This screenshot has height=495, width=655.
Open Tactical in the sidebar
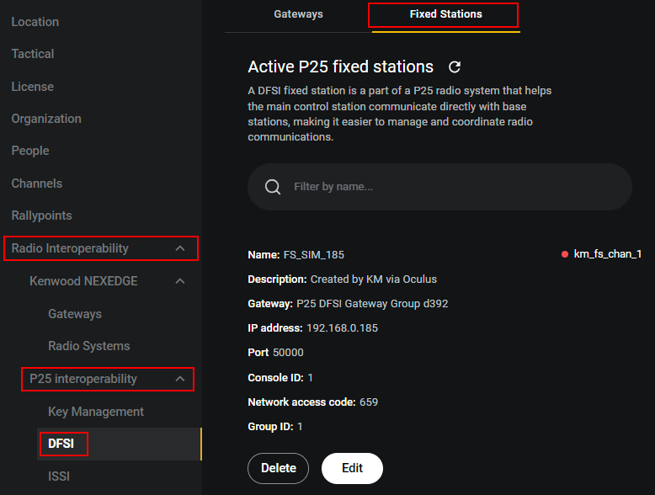pyautogui.click(x=33, y=54)
